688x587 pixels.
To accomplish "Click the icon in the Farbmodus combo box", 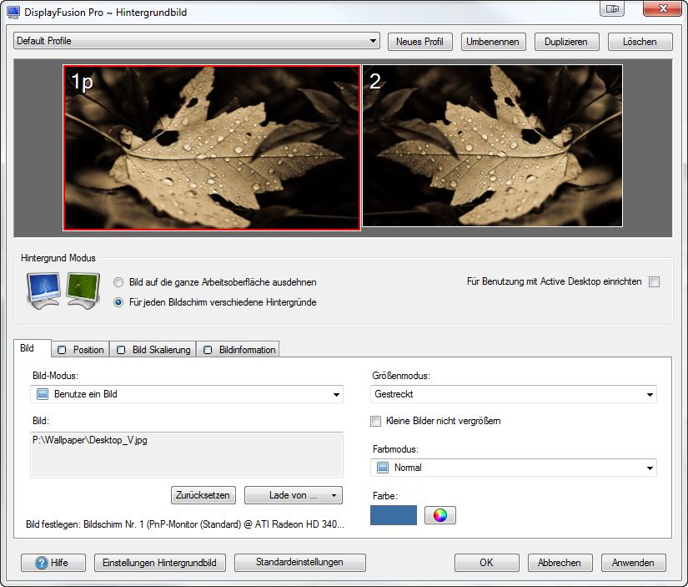I will [x=383, y=468].
